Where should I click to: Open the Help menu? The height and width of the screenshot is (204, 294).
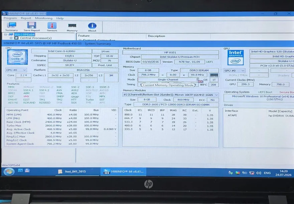click(60, 18)
